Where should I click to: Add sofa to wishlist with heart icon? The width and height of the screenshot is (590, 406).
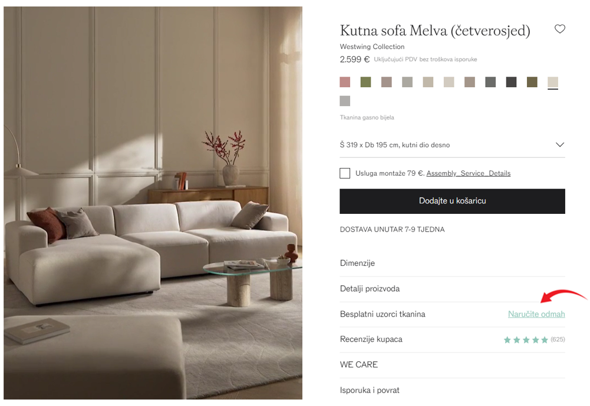pyautogui.click(x=560, y=29)
